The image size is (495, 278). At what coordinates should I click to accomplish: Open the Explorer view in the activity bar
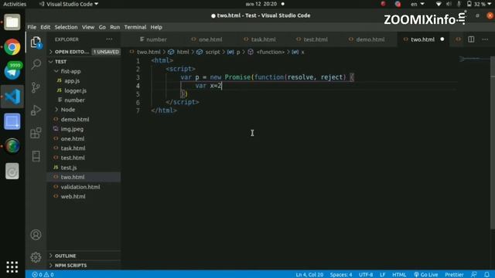36,42
